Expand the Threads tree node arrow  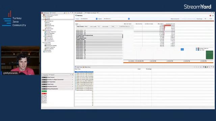44,18
